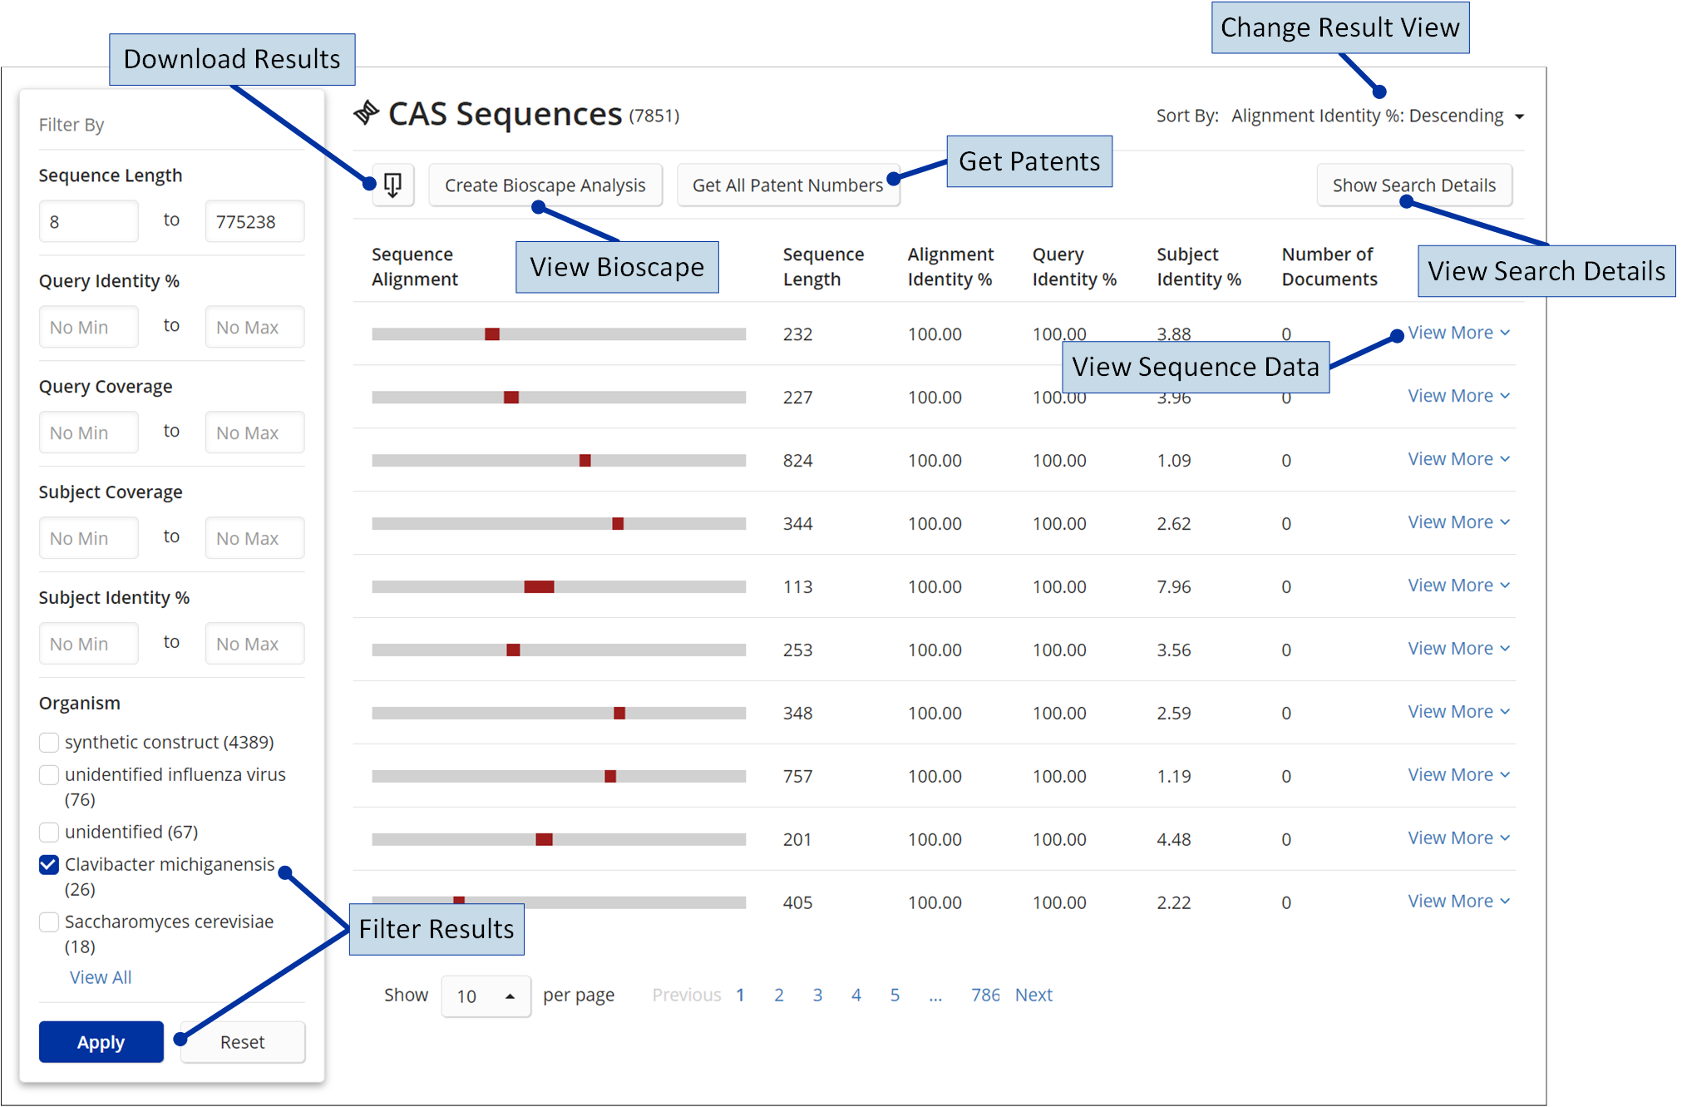
Task: Click the DNA icon beside CAS Sequences
Action: [366, 113]
